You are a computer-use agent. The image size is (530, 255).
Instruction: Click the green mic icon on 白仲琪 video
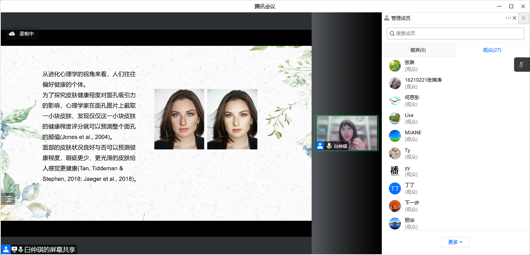(329, 146)
